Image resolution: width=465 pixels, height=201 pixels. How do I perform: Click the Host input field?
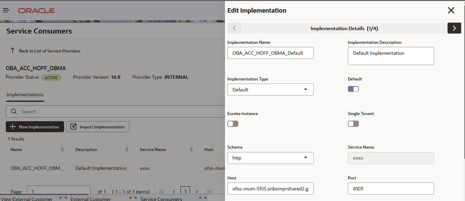tap(271, 189)
